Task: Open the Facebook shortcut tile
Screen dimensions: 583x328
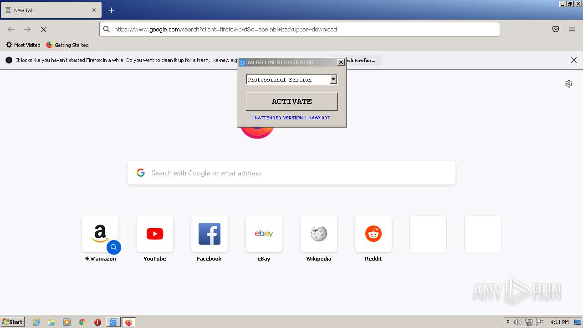Action: click(210, 234)
